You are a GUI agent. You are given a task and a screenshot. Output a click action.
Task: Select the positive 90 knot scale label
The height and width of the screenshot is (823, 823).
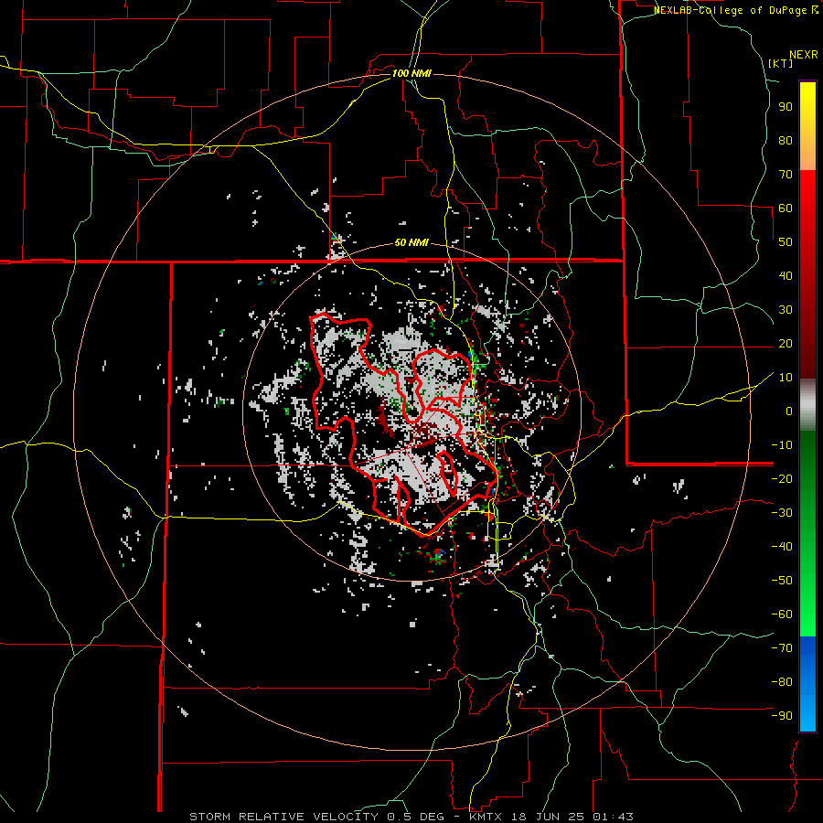[786, 107]
